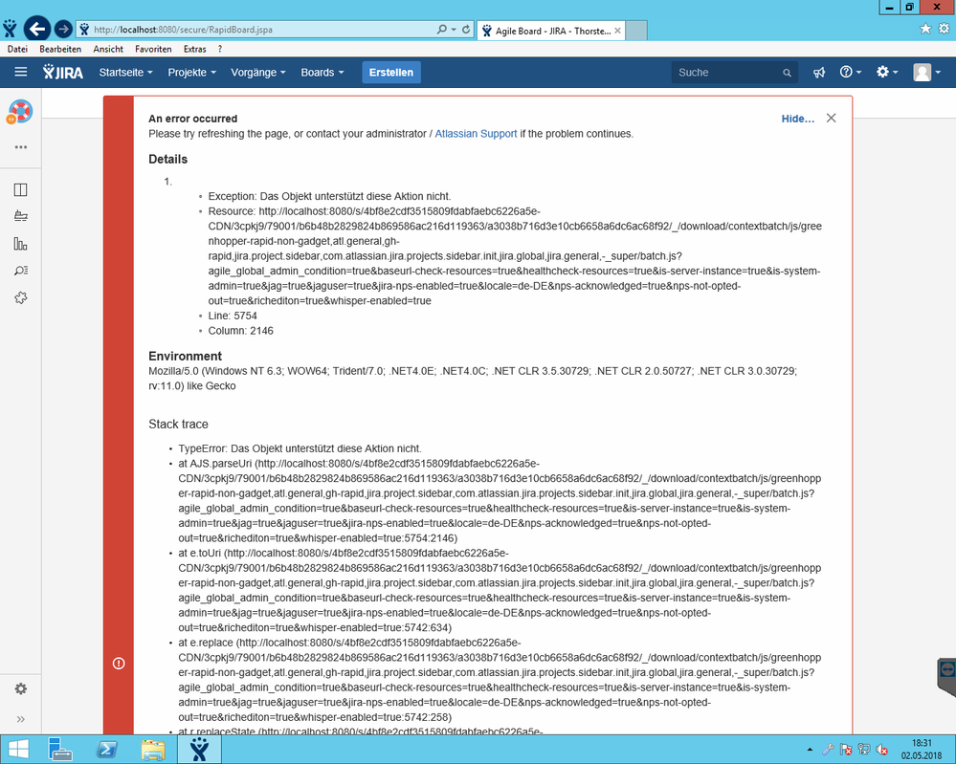Open the help question mark menu
This screenshot has height=764, width=956.
click(850, 72)
